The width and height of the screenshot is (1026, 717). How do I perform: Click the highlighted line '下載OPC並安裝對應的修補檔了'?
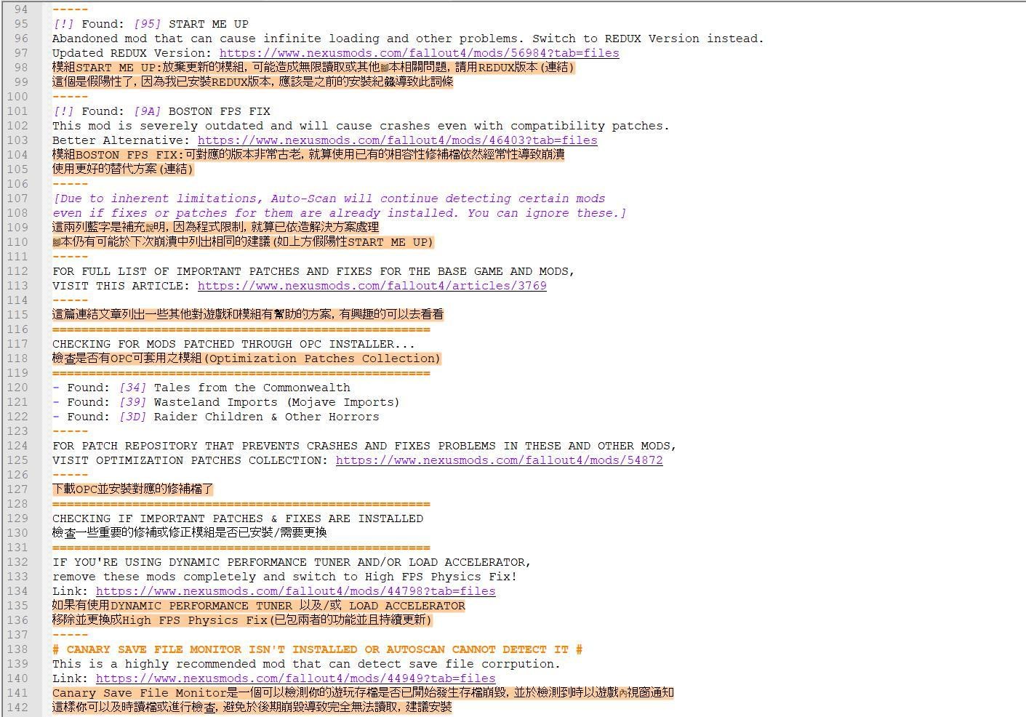tap(132, 489)
